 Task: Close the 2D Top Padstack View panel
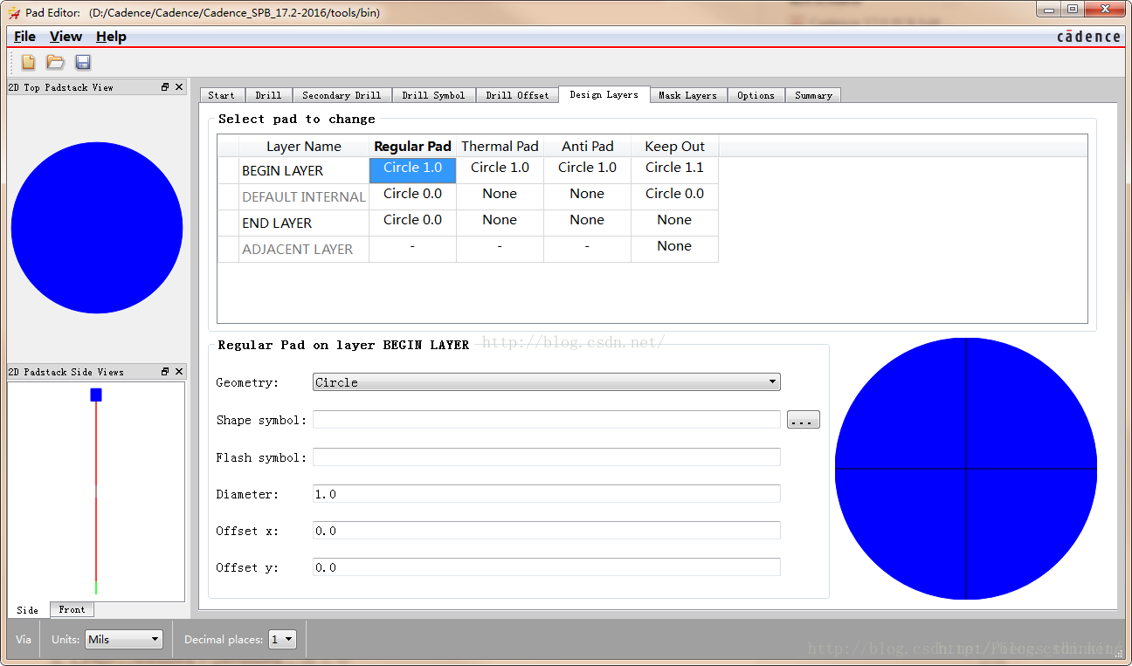click(179, 87)
